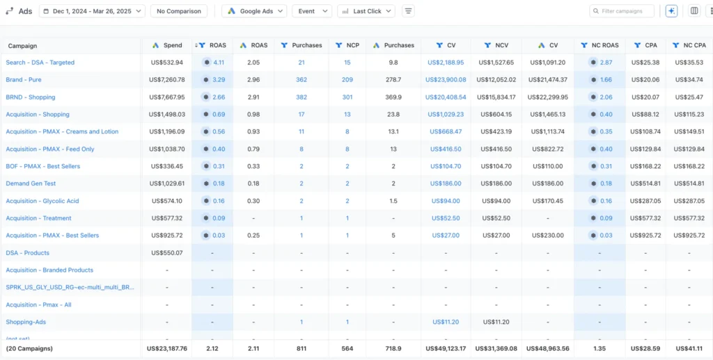
Task: Open Shopping-Ads campaign
Action: click(x=26, y=322)
